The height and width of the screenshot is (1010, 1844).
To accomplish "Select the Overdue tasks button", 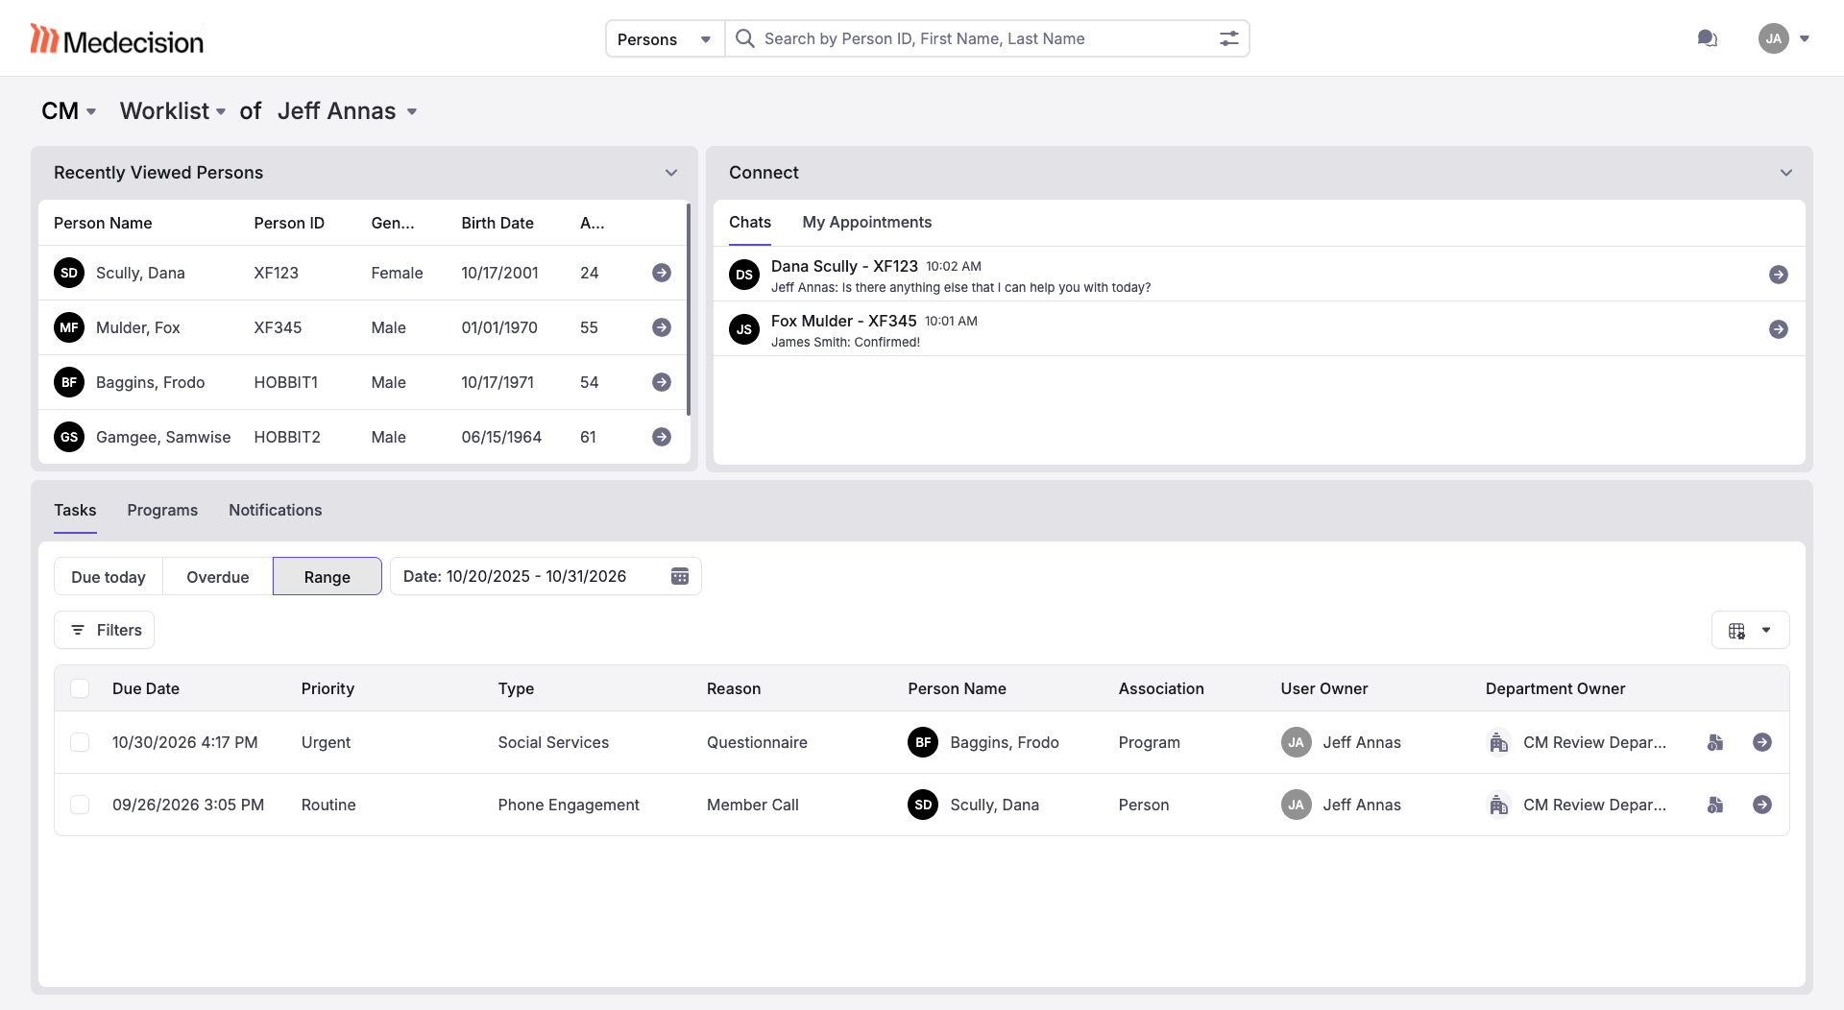I will 217,577.
